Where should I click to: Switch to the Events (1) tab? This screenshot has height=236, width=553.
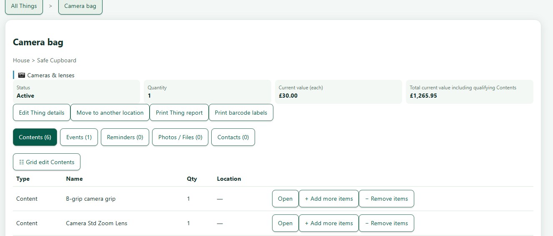tap(79, 137)
